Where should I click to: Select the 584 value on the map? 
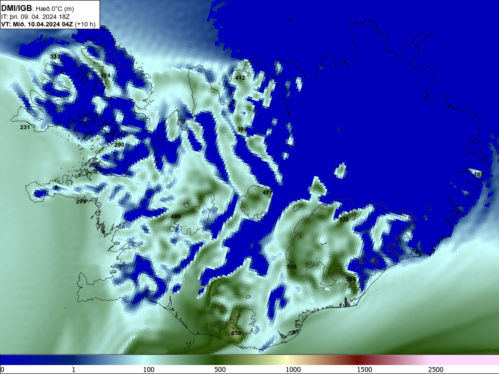pyautogui.click(x=351, y=279)
